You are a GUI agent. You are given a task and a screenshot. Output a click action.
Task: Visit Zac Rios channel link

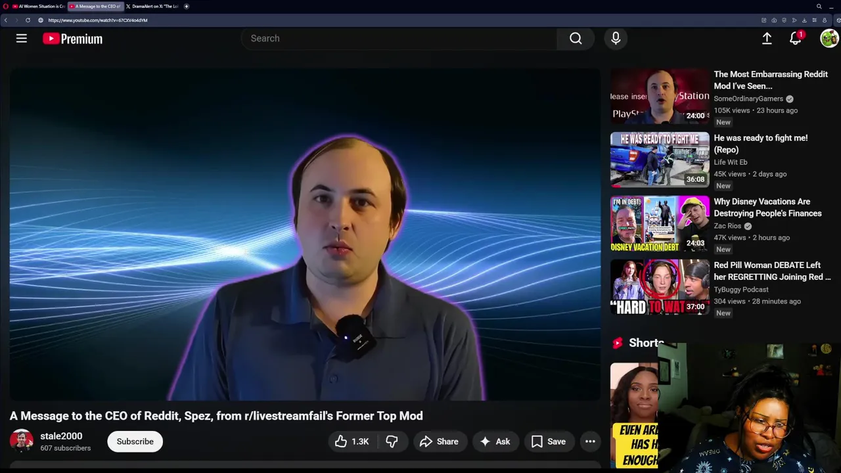[727, 226]
